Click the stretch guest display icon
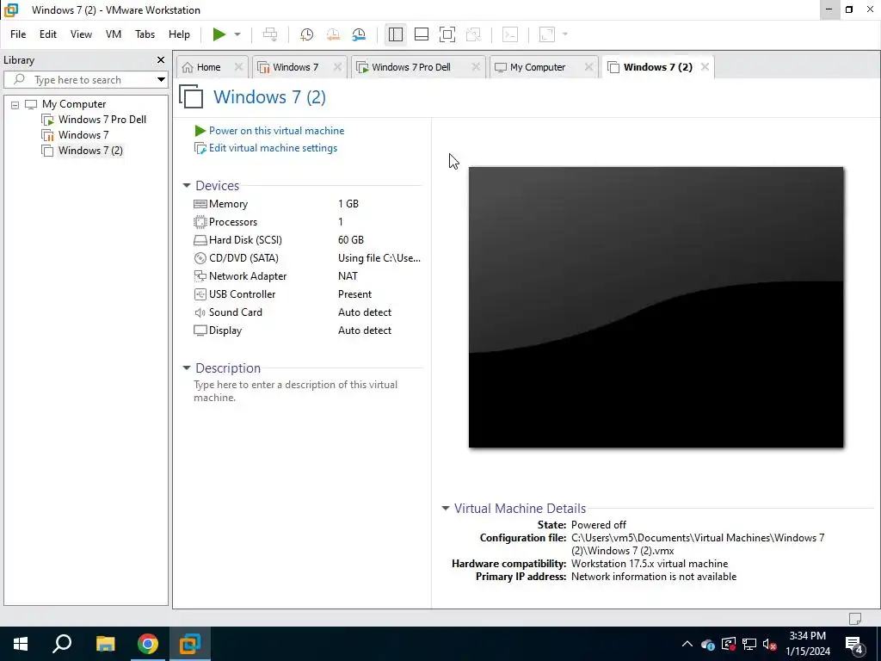881x661 pixels. (x=547, y=34)
